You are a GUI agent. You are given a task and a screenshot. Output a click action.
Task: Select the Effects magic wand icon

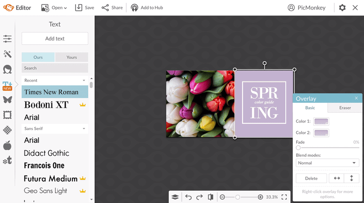[x=7, y=54]
